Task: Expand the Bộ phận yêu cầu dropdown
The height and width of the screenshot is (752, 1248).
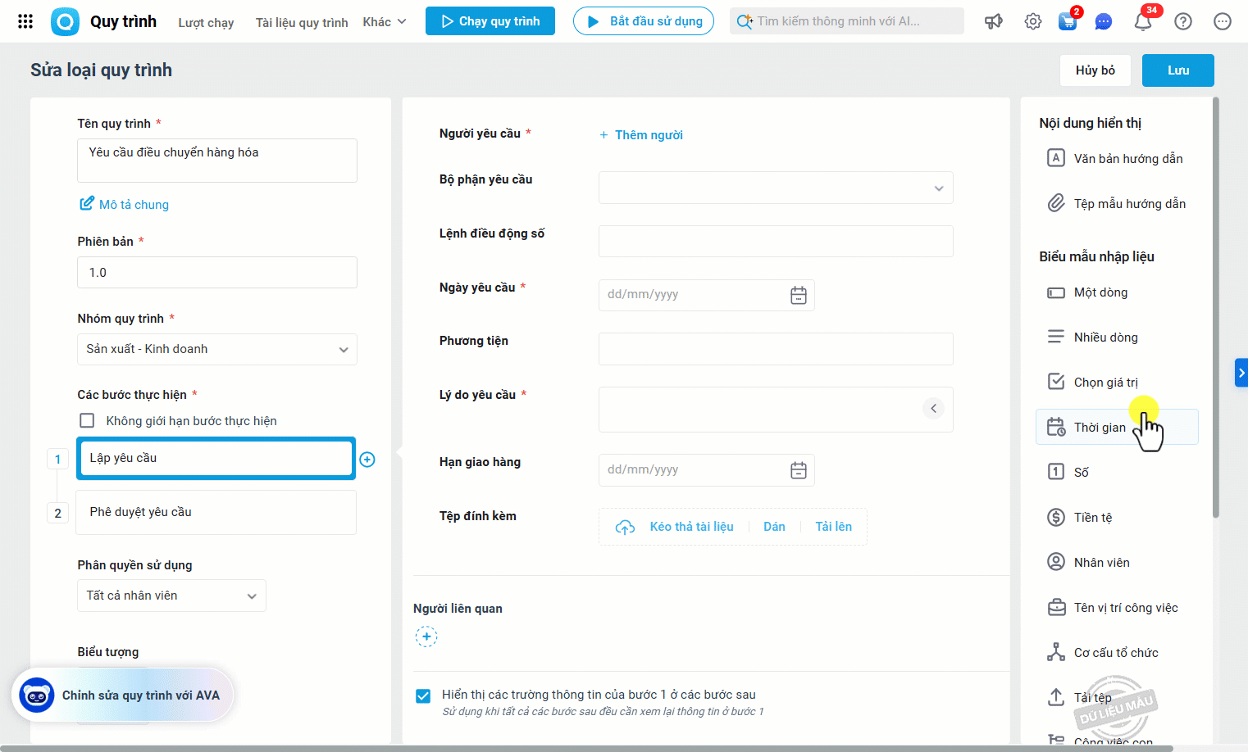Action: [776, 188]
